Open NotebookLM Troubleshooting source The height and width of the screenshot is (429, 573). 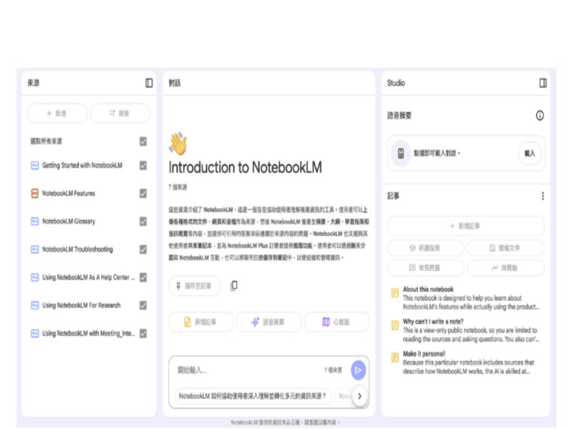(x=77, y=250)
